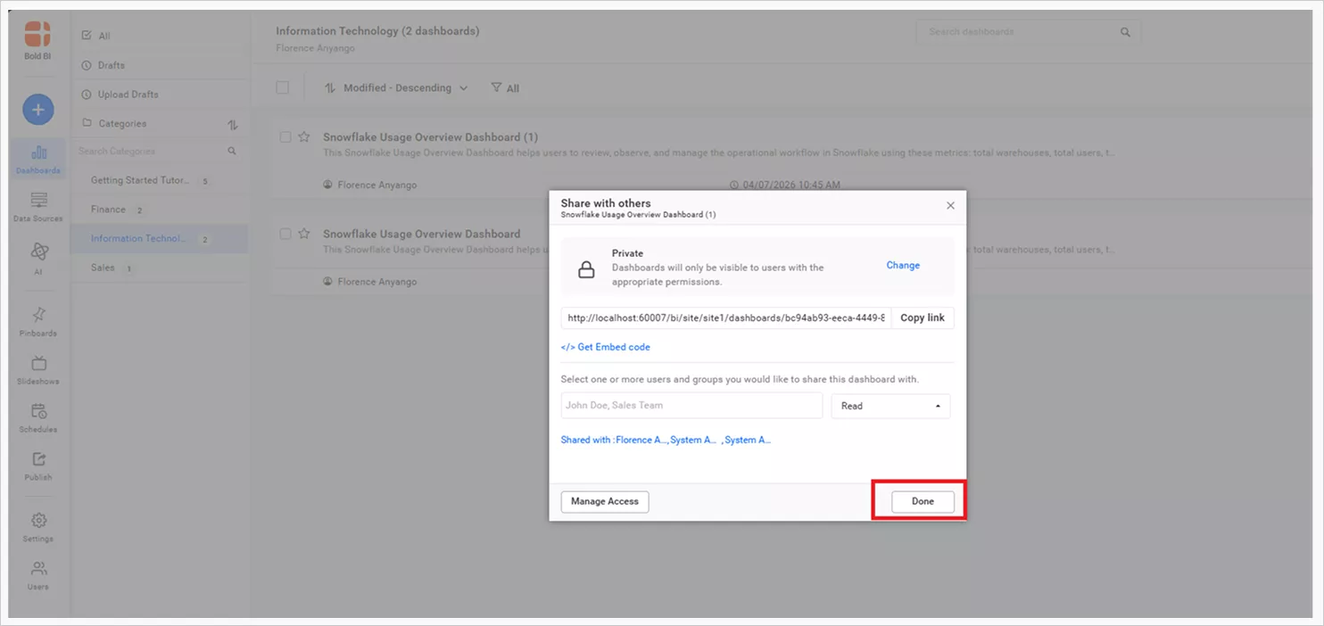Open the Snowflake Usage Overview Dashboard (1) title

click(x=431, y=137)
